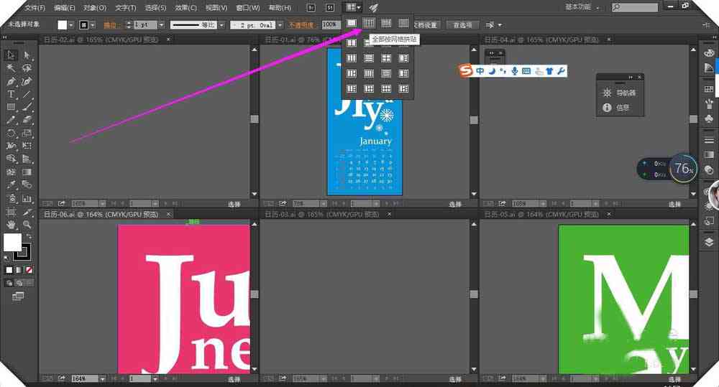Click the Document Setup (文档设置) button
The width and height of the screenshot is (719, 387).
tap(426, 25)
